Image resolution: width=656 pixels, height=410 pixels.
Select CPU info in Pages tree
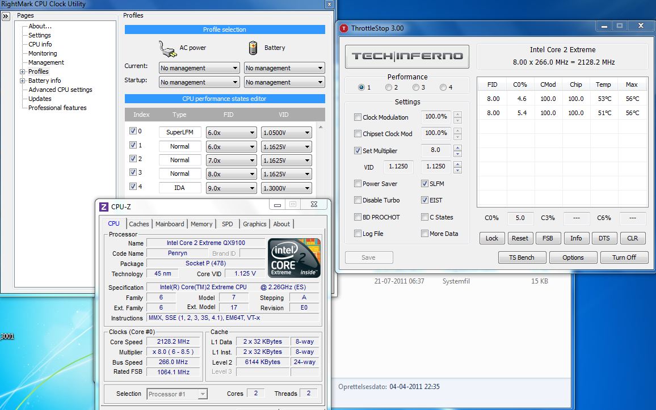(40, 44)
